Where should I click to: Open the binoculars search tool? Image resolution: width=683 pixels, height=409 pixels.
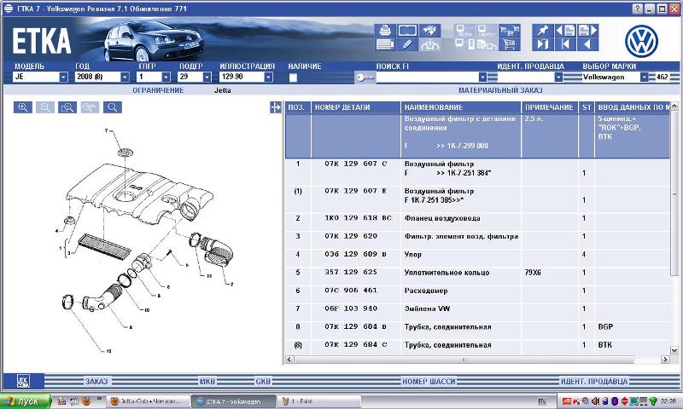pos(430,31)
